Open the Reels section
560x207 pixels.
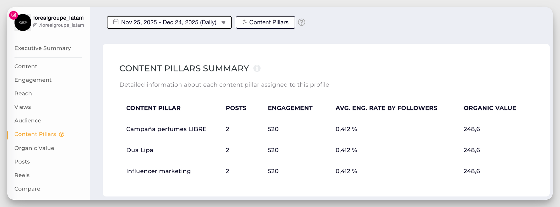click(22, 175)
